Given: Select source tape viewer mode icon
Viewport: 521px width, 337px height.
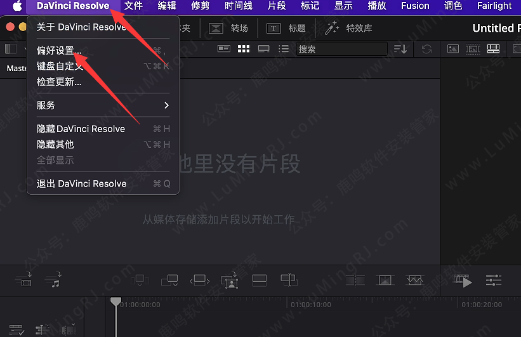Looking at the screenshot, I should [x=473, y=50].
